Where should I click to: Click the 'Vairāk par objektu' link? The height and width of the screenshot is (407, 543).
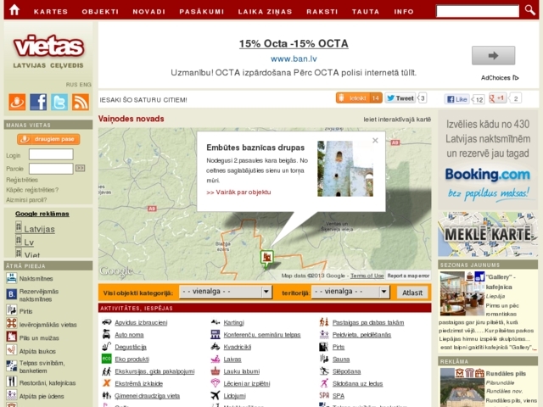238,192
